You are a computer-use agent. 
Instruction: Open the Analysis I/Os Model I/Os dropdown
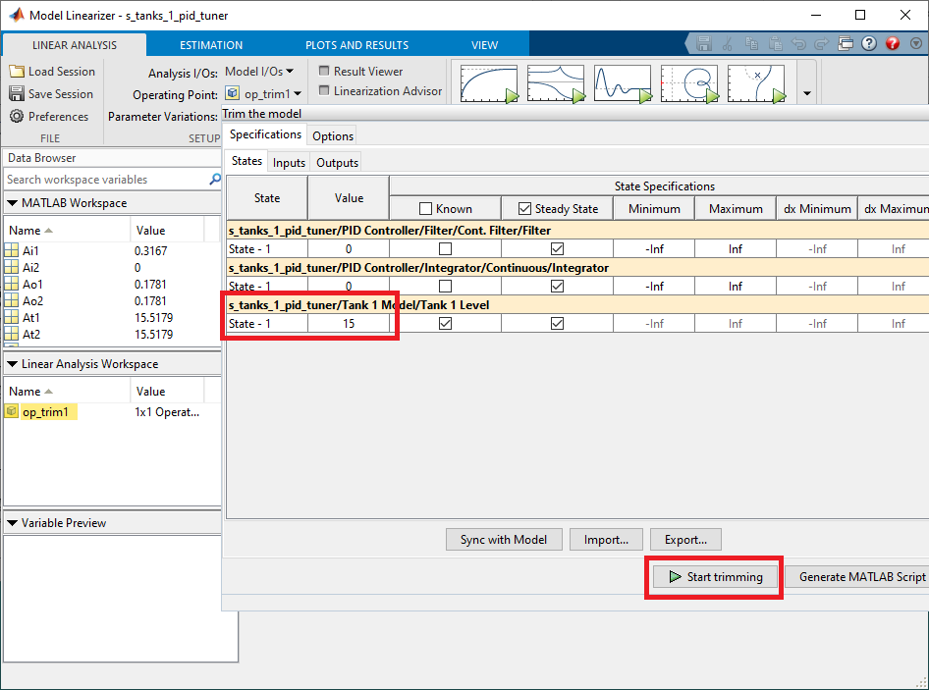(259, 72)
